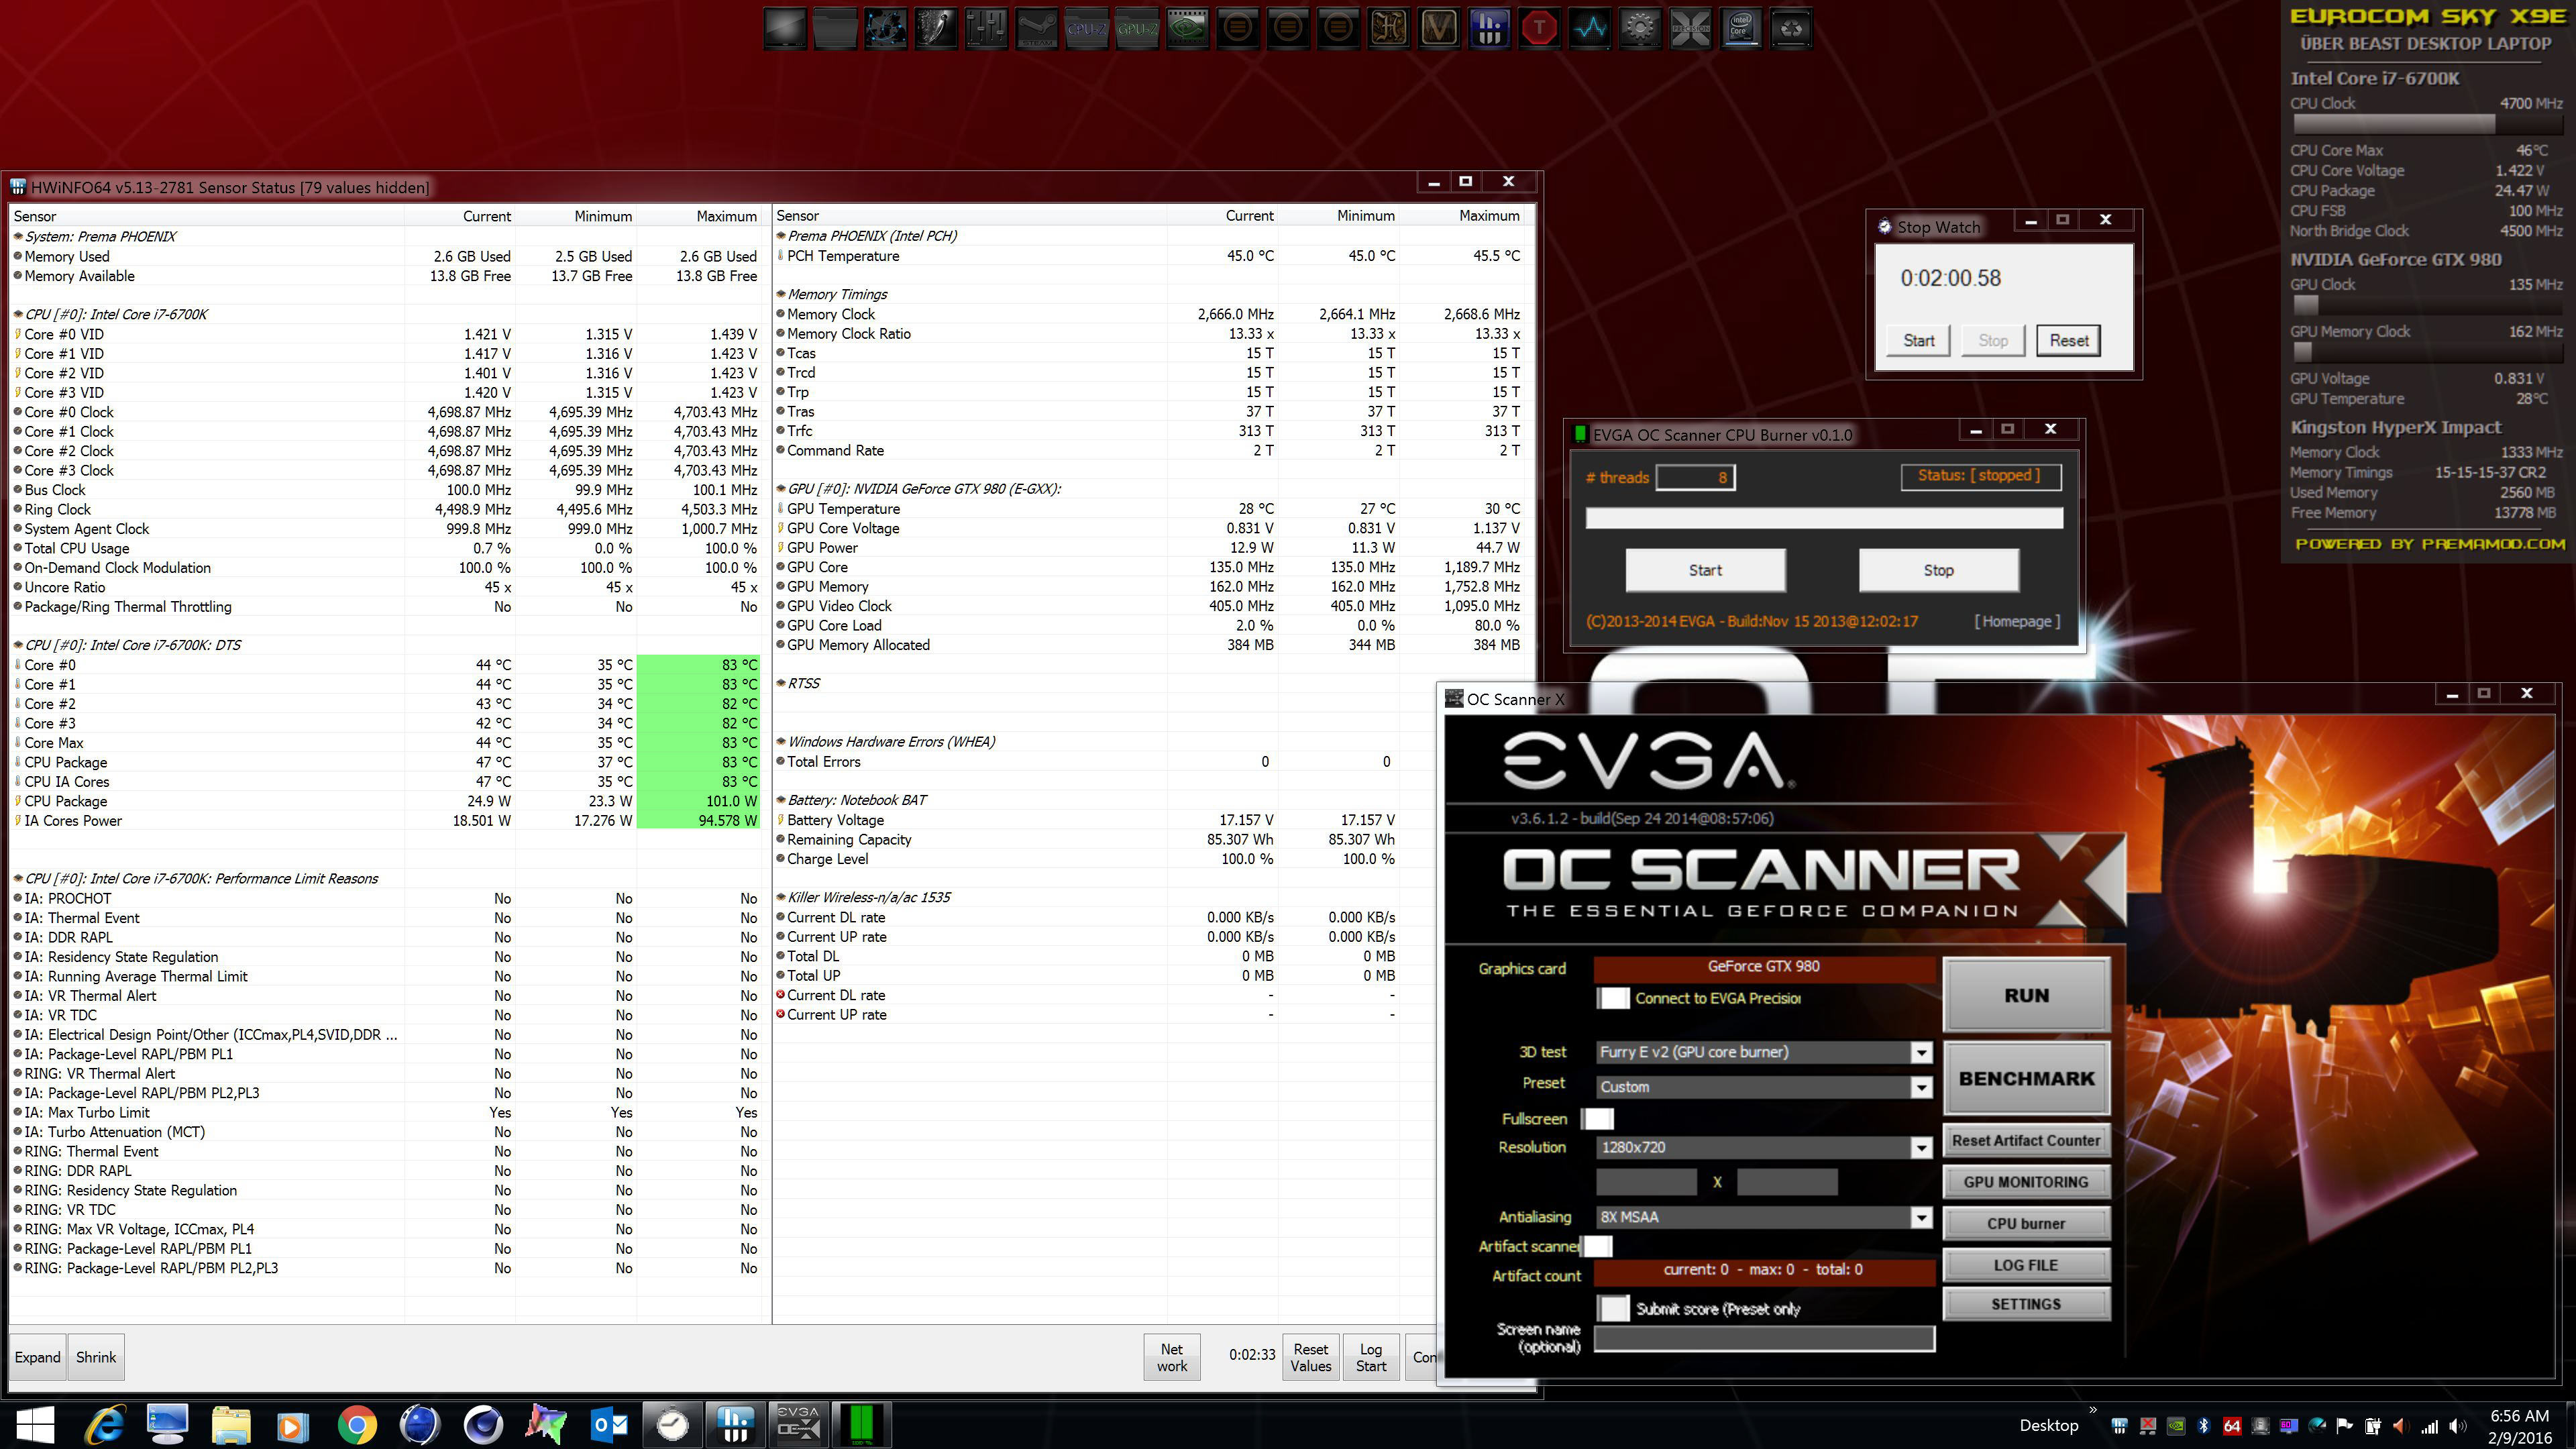Open HWiNFO from the top dock
Viewport: 2576px width, 1449px height.
[x=1489, y=29]
